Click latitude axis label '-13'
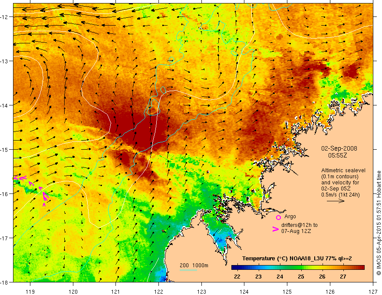382x295 pixels. 5,61
